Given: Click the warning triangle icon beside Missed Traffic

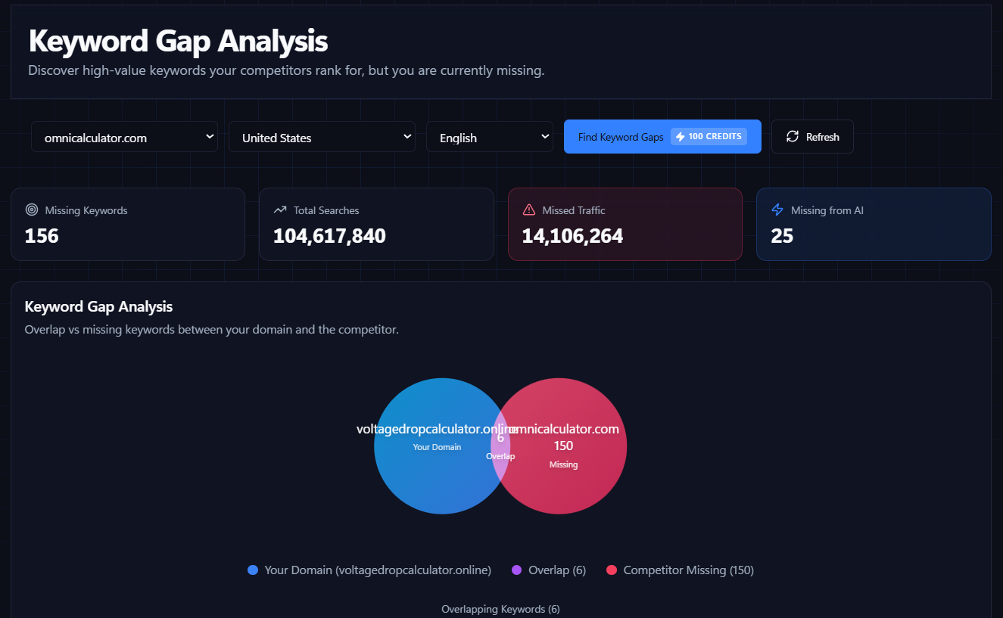Looking at the screenshot, I should (x=529, y=210).
